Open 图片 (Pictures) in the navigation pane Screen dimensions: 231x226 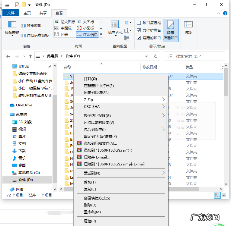[x=19, y=136]
